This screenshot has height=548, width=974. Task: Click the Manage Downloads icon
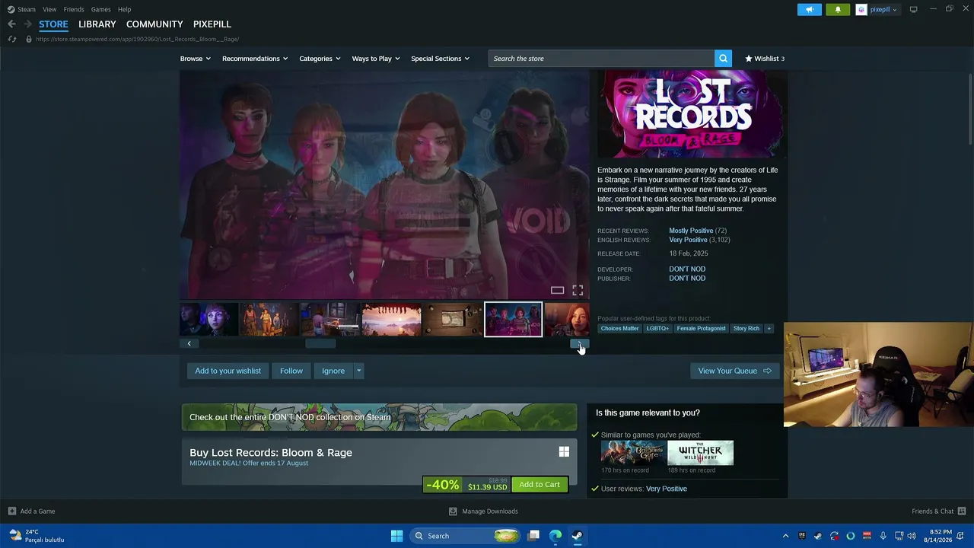453,511
